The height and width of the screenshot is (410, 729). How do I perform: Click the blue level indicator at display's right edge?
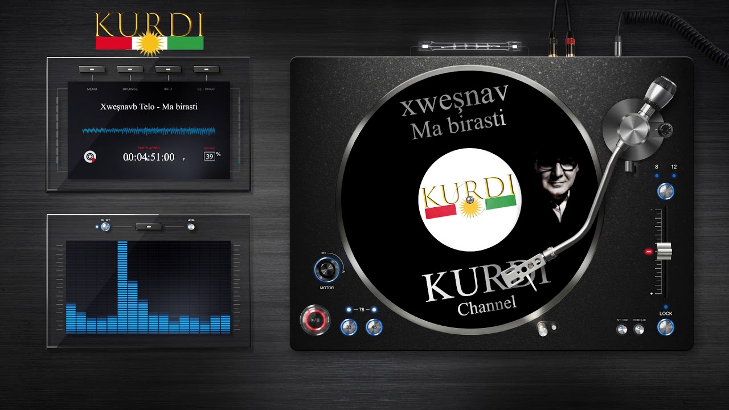(x=239, y=162)
